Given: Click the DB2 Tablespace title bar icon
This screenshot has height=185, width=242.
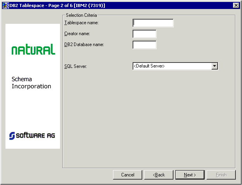Looking at the screenshot, I should coord(5,5).
